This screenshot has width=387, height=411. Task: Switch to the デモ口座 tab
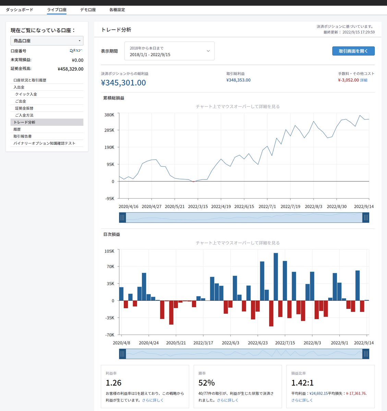click(x=88, y=10)
